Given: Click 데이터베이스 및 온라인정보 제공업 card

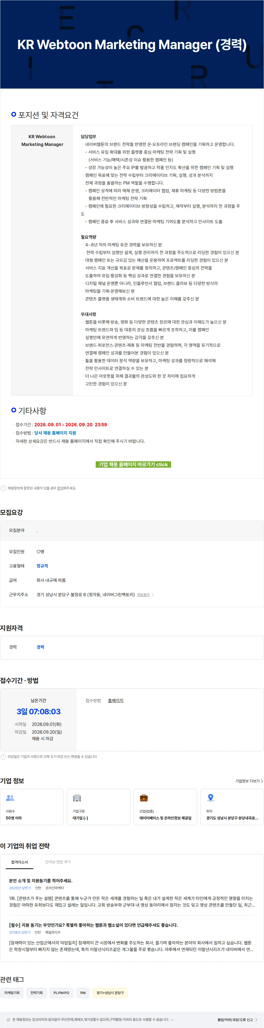Looking at the screenshot, I should coord(165,807).
